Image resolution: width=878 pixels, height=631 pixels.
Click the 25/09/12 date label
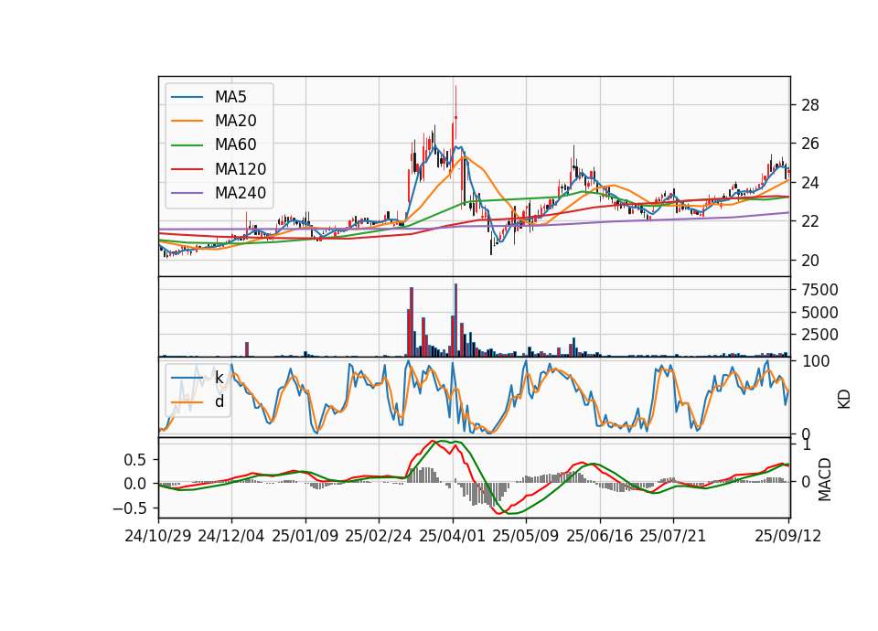[x=788, y=537]
